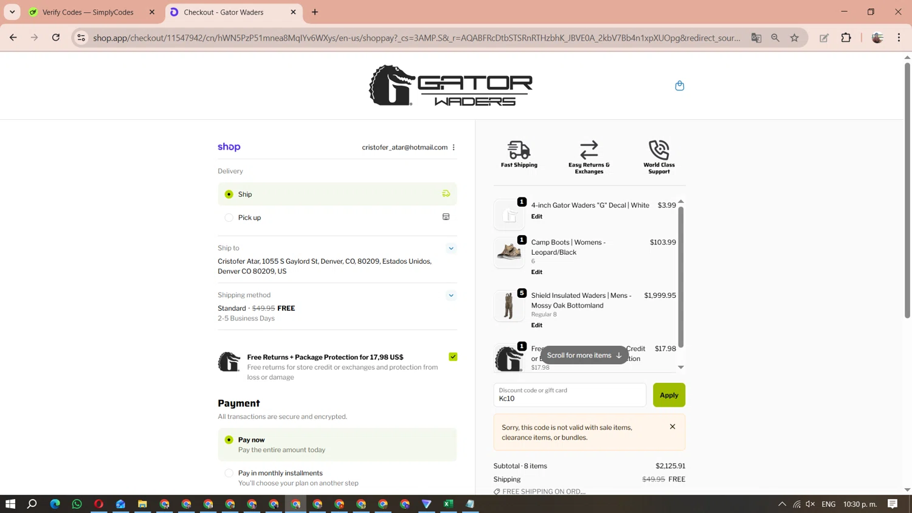
Task: Select Pay in monthly installments radio button
Action: point(229,473)
